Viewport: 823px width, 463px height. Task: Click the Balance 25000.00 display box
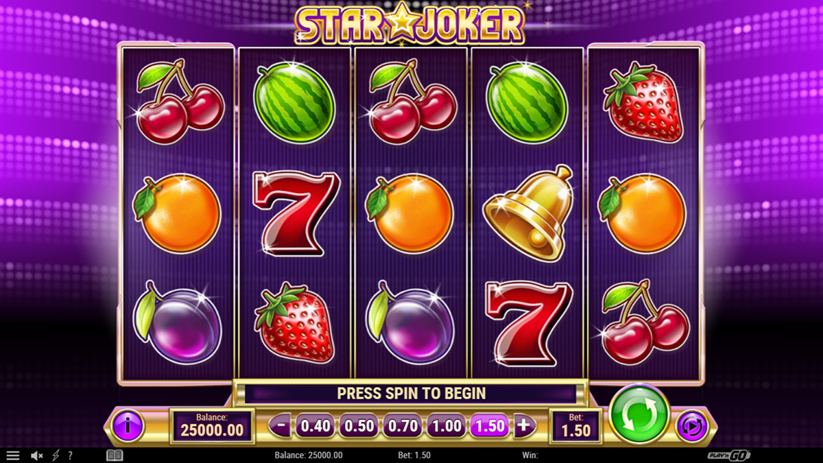(212, 426)
